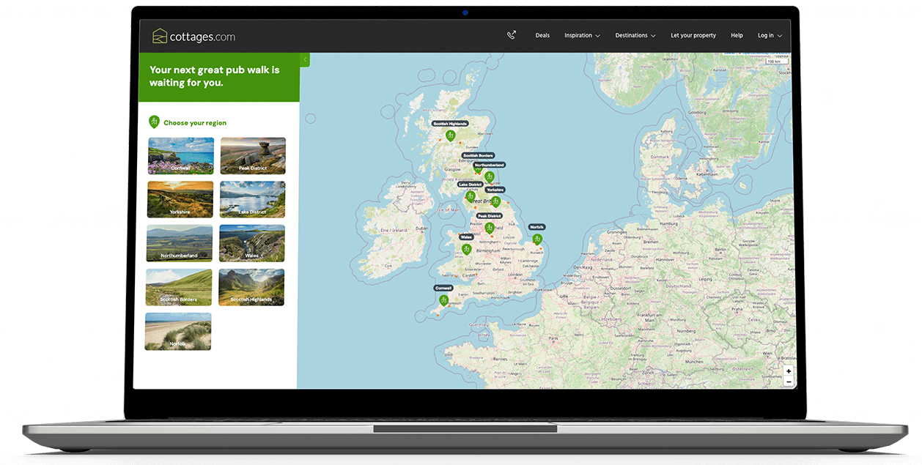Select the Yorkshire region thumbnail
Image resolution: width=922 pixels, height=465 pixels.
tap(180, 199)
